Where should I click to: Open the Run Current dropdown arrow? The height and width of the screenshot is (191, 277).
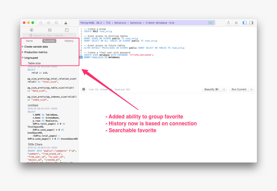252,89
